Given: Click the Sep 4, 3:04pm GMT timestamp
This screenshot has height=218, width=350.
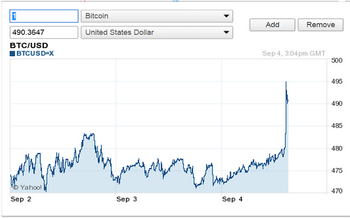Looking at the screenshot, I should click(293, 53).
